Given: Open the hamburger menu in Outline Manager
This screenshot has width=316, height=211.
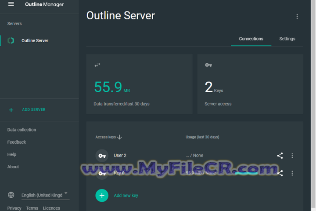Looking at the screenshot, I should 11,4.
